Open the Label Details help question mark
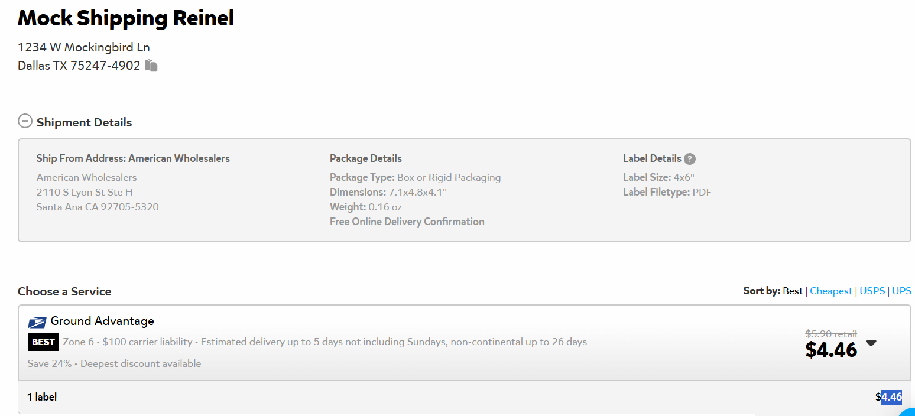Image resolution: width=915 pixels, height=416 pixels. (690, 159)
